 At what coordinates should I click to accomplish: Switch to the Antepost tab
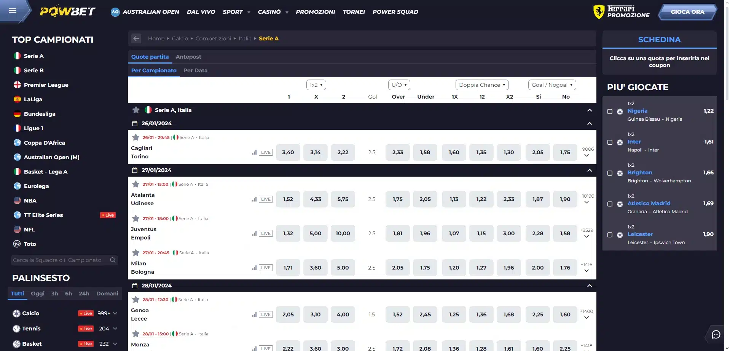tap(188, 57)
